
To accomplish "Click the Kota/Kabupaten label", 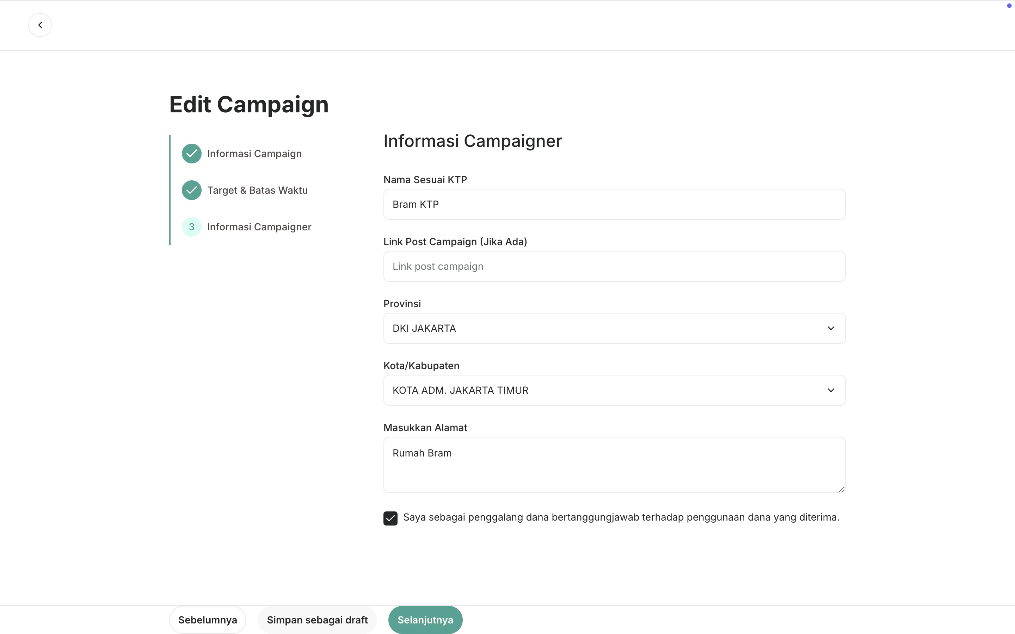I will pos(421,366).
